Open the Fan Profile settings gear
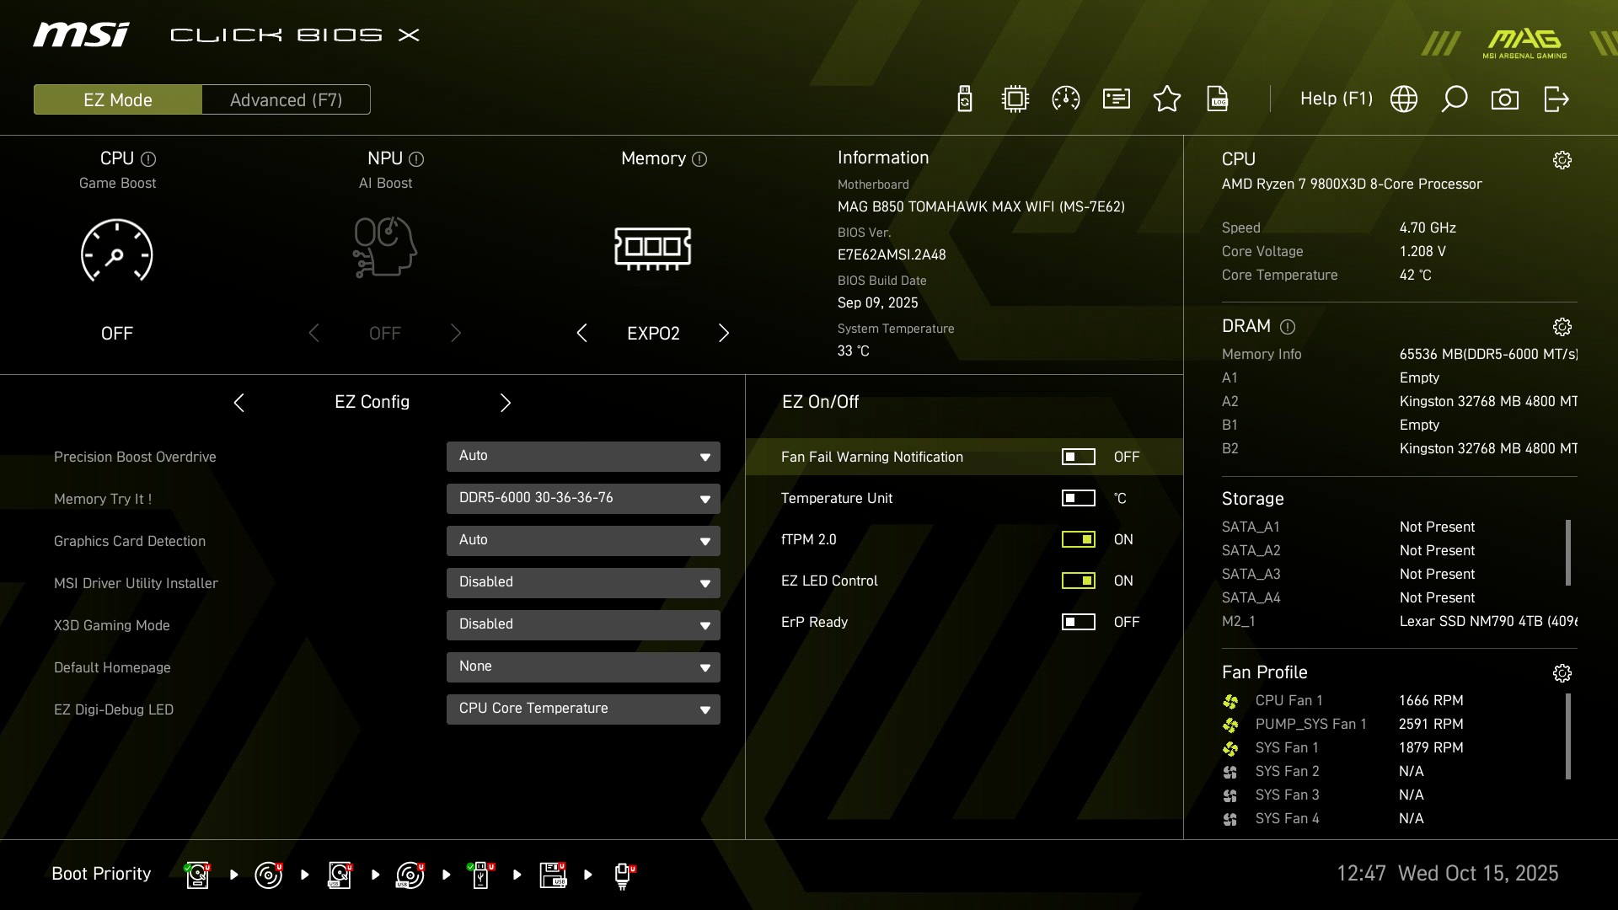The width and height of the screenshot is (1618, 910). point(1563,672)
